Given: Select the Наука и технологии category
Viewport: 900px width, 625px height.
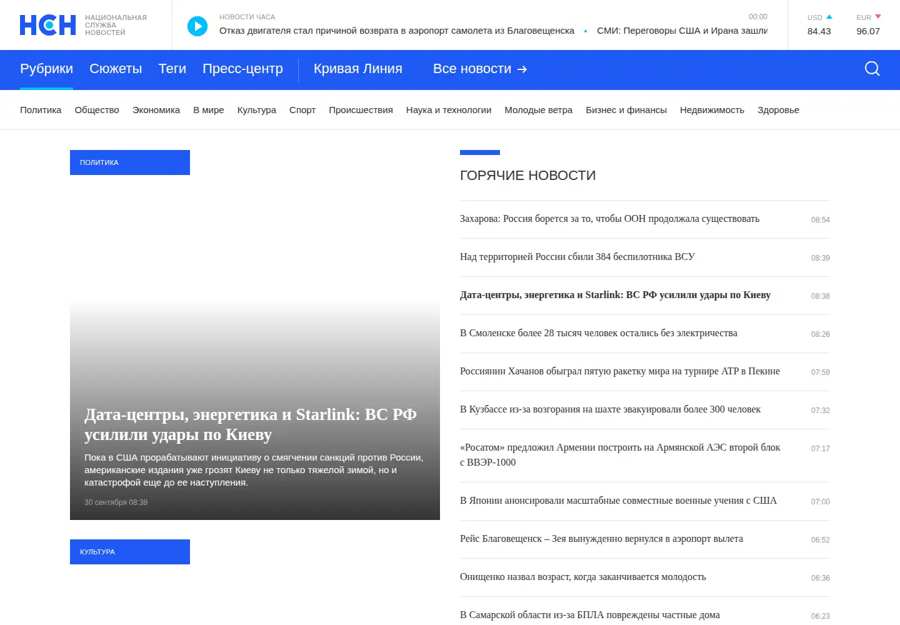Looking at the screenshot, I should (x=449, y=110).
